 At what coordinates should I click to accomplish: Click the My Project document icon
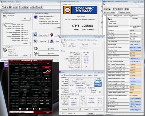tap(5, 16)
